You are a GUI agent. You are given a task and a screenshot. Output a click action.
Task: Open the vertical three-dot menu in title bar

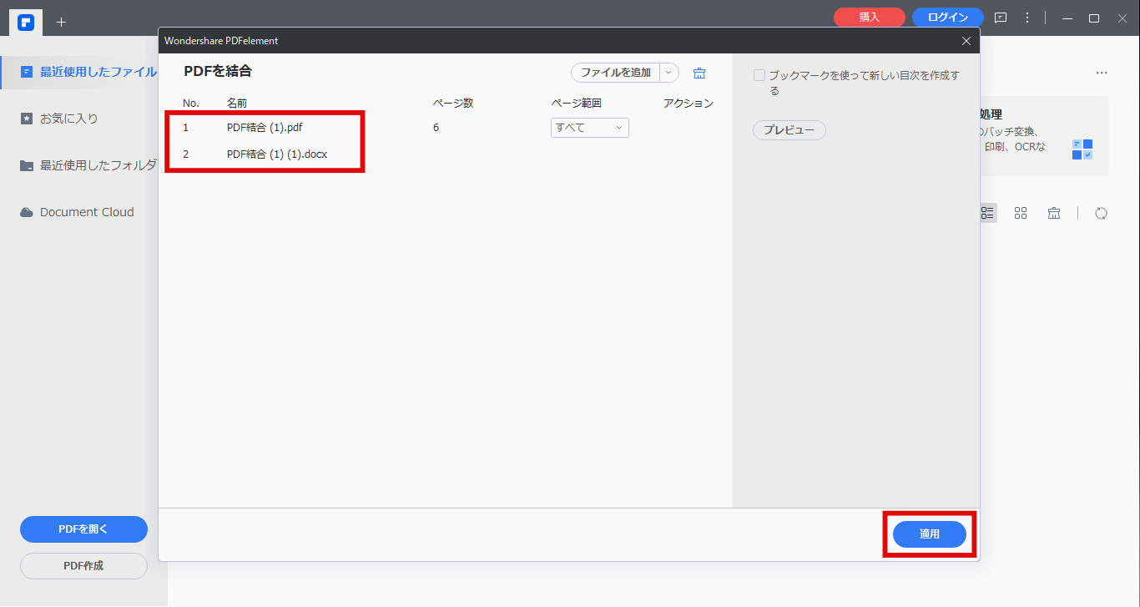click(1027, 18)
